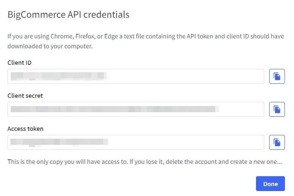
Task: Click the "Client ID" field label
Action: [19, 63]
